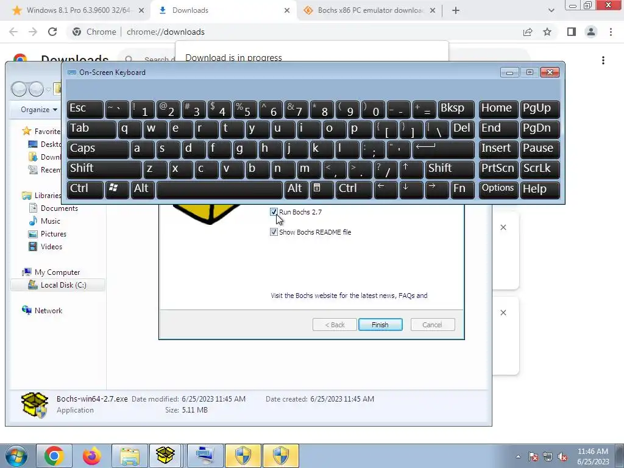This screenshot has height=468, width=624.
Task: Click the share page icon in Chrome
Action: pyautogui.click(x=528, y=32)
